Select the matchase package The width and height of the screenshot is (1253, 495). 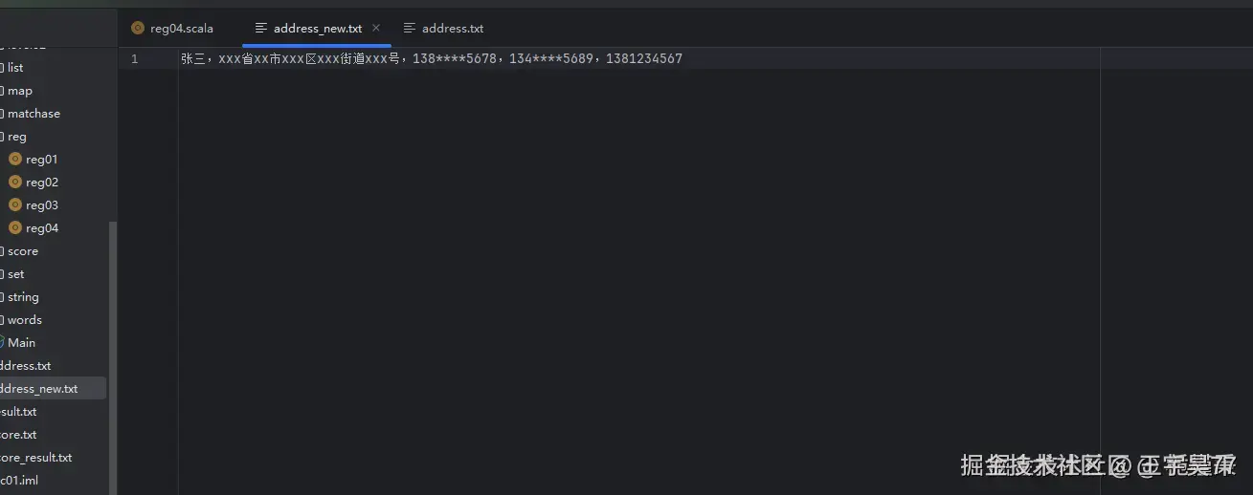(x=34, y=114)
